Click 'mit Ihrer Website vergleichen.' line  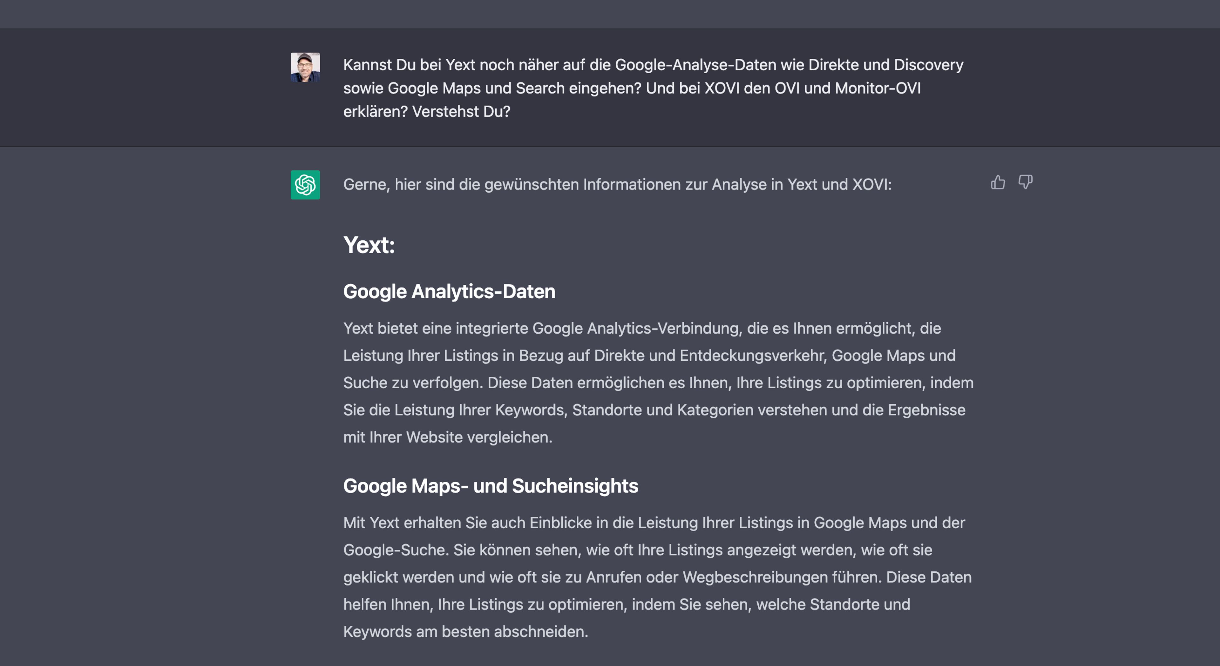point(448,437)
